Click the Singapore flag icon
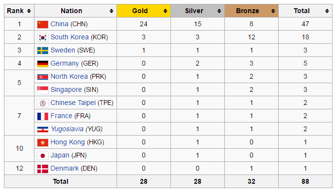This screenshot has height=192, width=336. (x=43, y=90)
